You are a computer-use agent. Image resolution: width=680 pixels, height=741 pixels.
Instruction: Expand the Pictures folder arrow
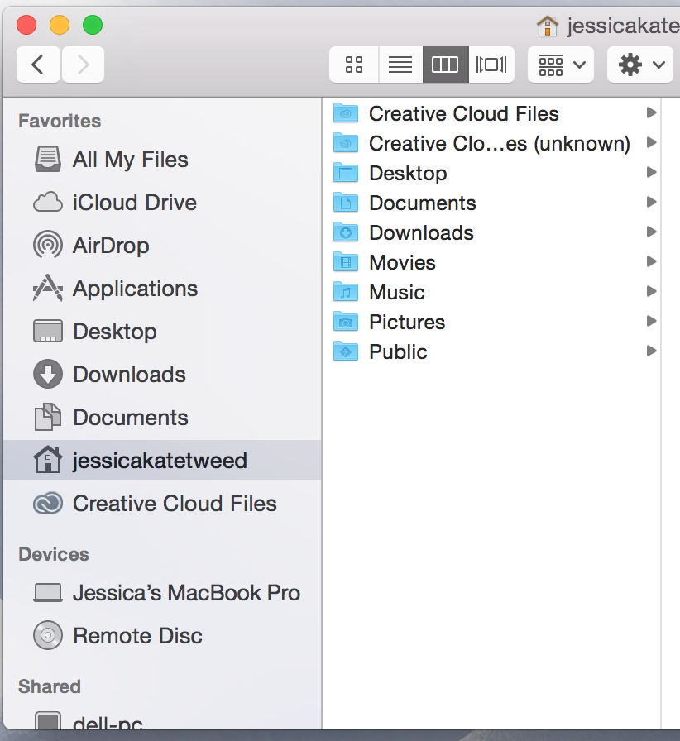[652, 321]
